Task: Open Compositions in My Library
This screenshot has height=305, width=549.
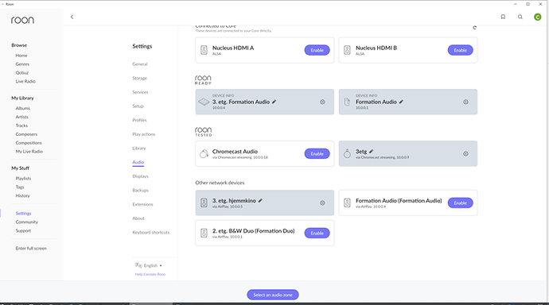Action: click(29, 143)
